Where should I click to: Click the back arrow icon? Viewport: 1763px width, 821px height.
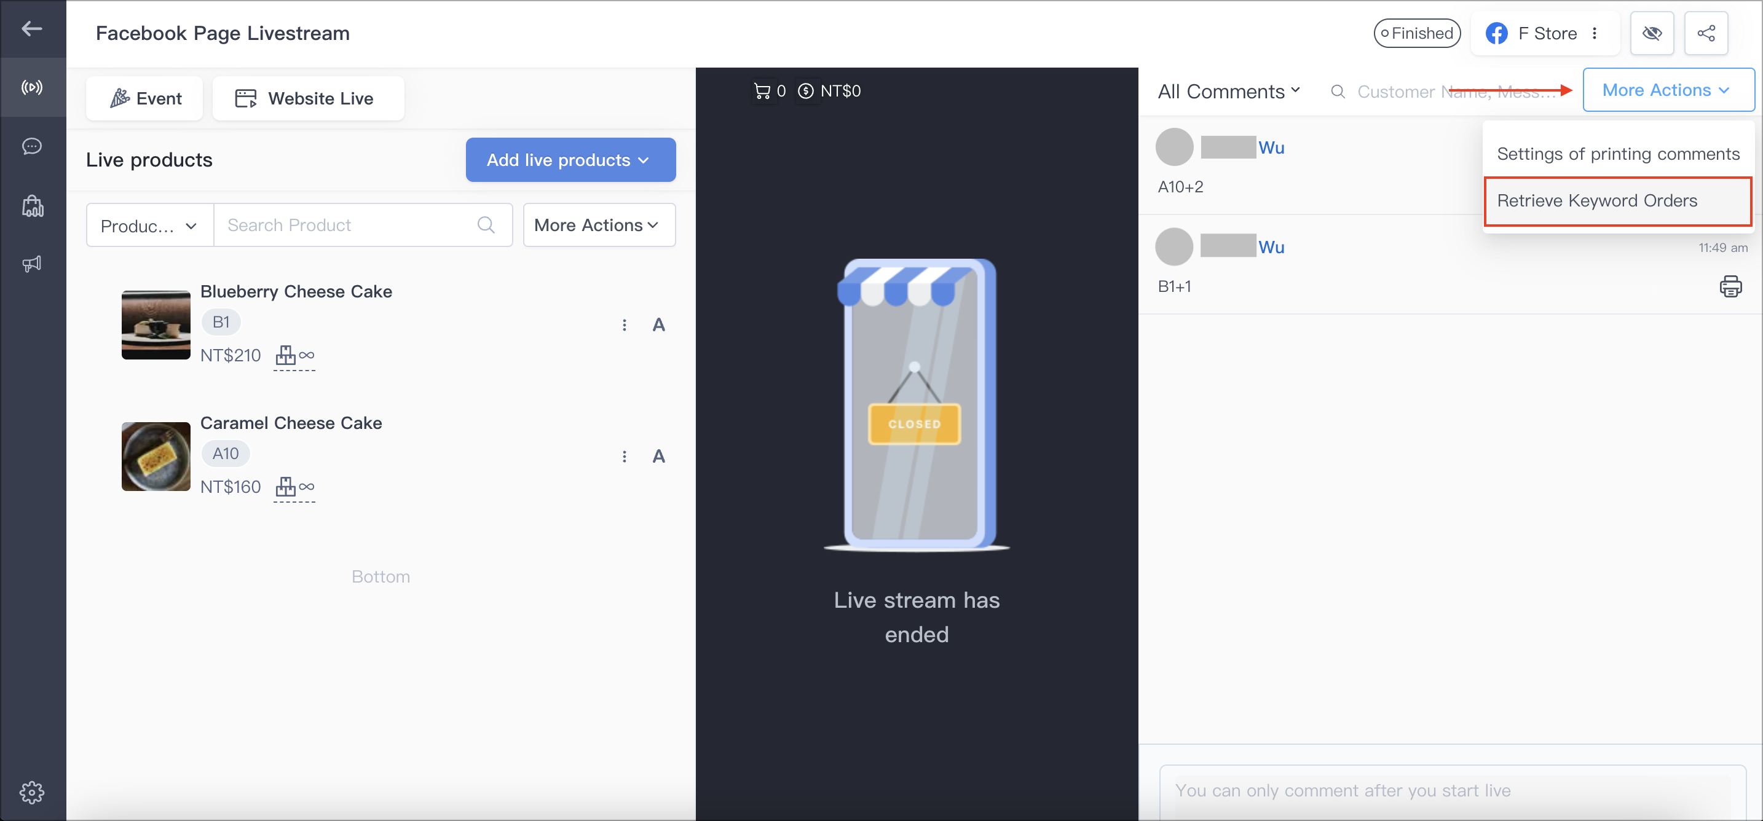tap(31, 29)
